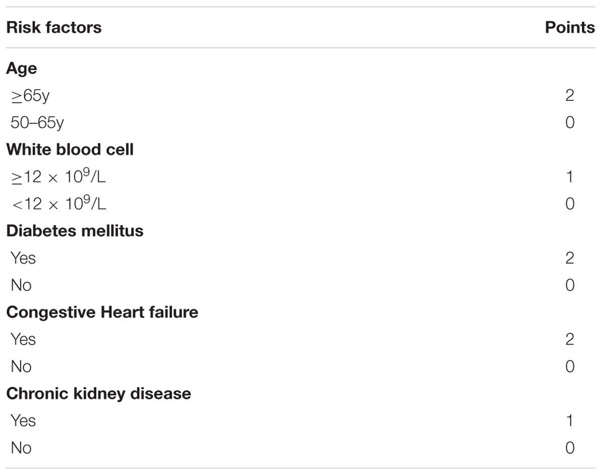
Task: Click 'Yes' under Chronic kidney disease
Action: (x=23, y=420)
